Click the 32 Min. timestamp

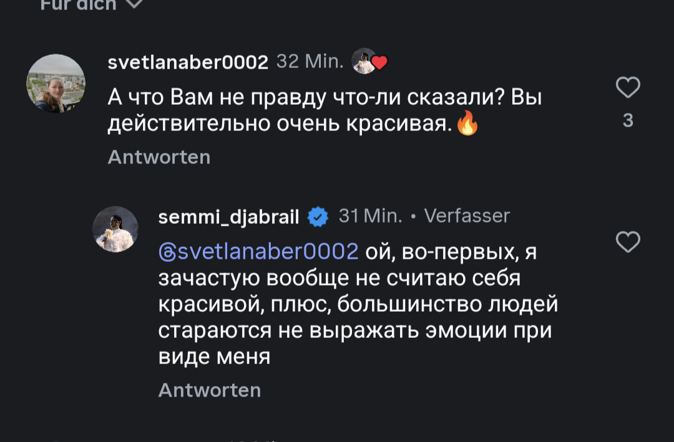[x=310, y=61]
